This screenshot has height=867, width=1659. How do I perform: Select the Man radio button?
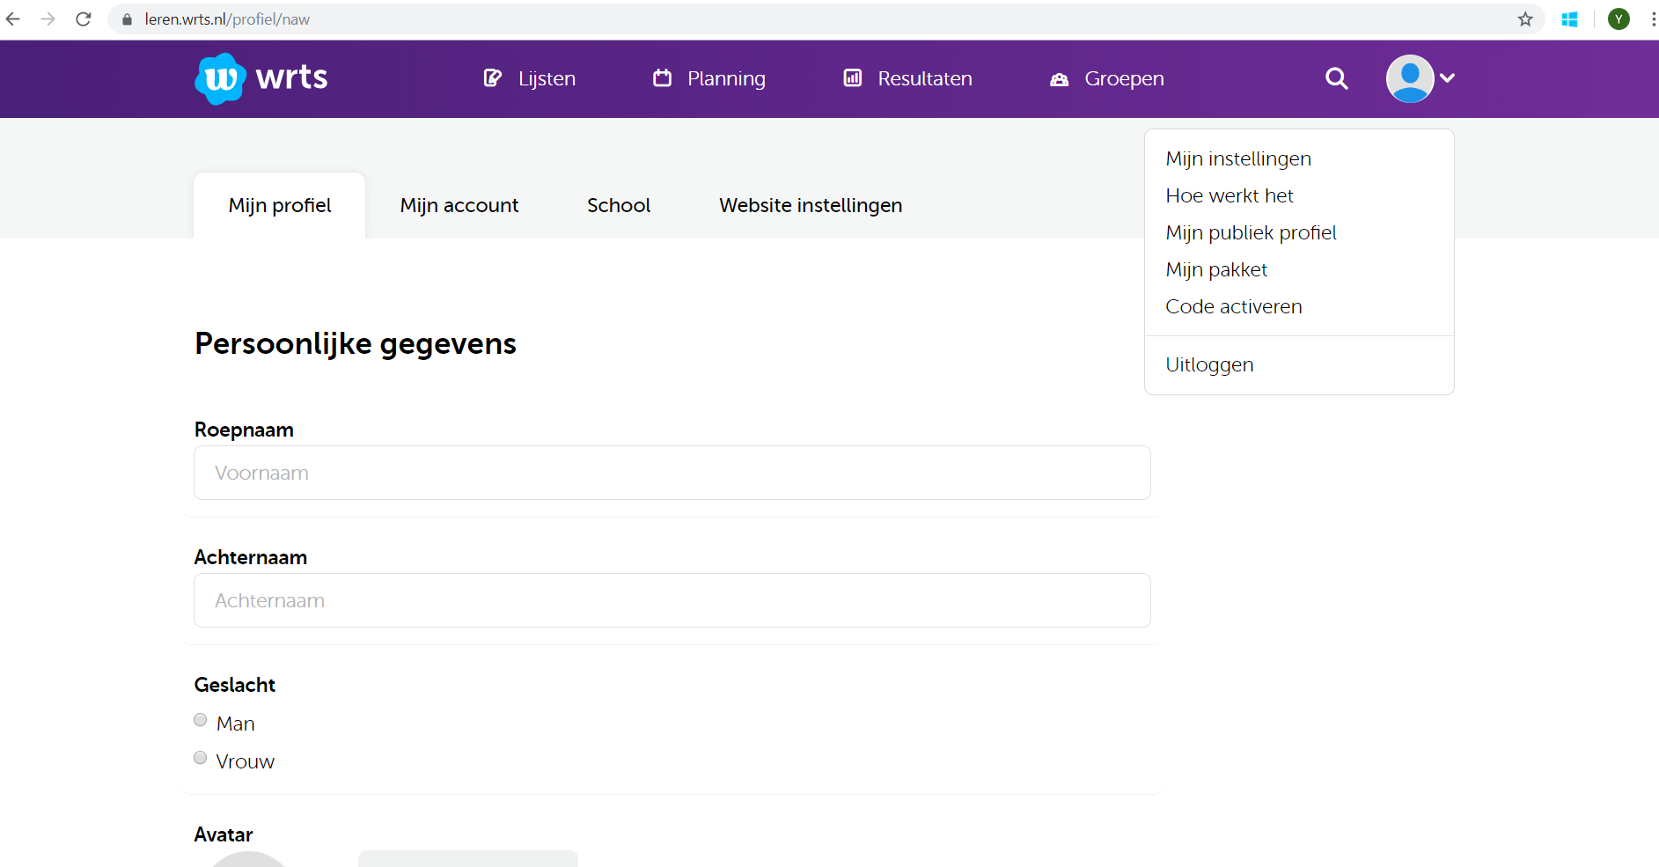pyautogui.click(x=201, y=720)
